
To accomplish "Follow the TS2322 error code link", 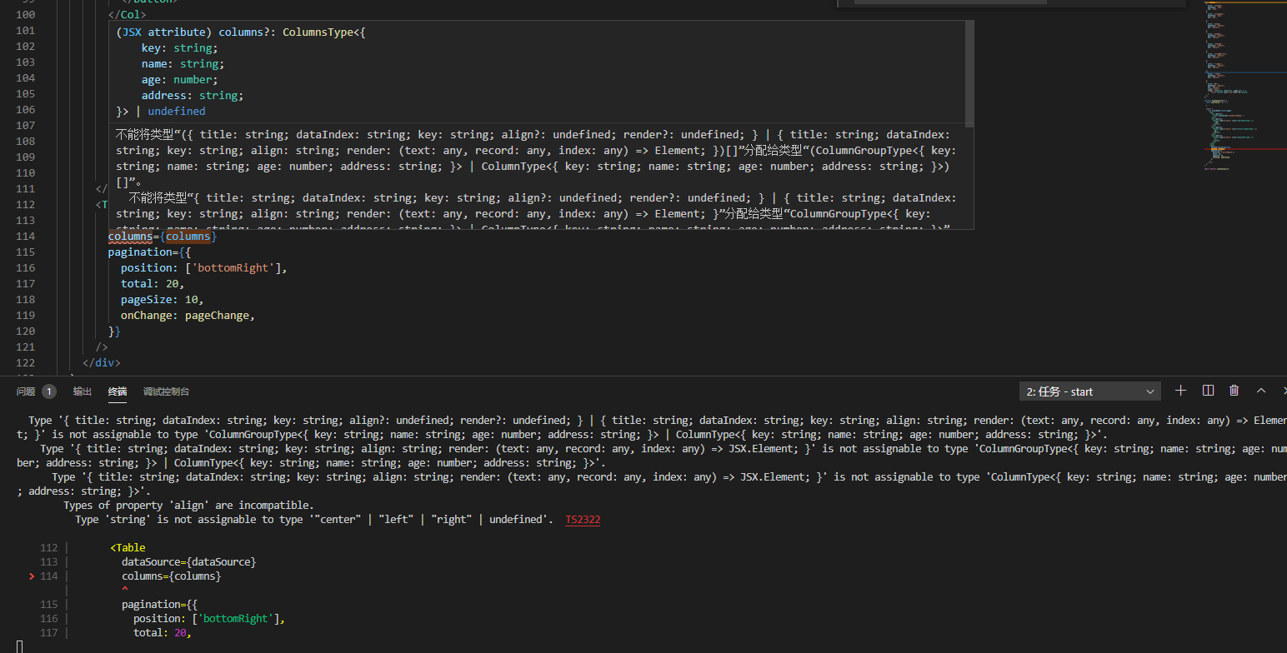I will pos(582,519).
